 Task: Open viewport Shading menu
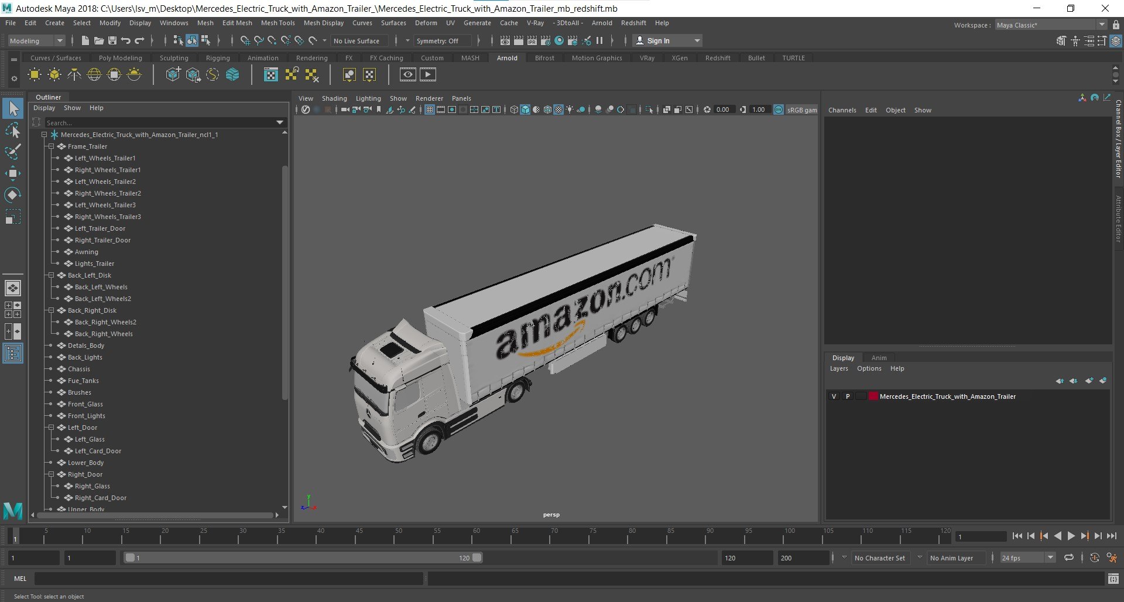coord(334,98)
